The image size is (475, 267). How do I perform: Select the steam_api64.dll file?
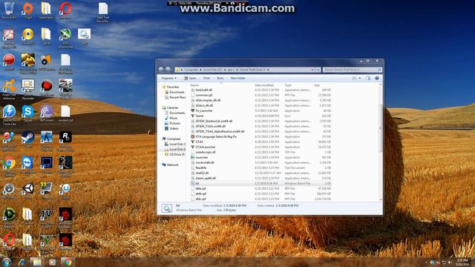pyautogui.click(x=261, y=178)
